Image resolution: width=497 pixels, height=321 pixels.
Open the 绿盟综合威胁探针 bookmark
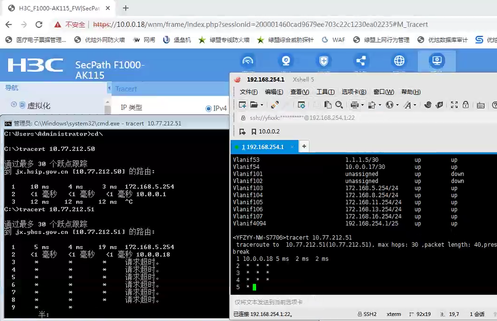click(x=285, y=40)
